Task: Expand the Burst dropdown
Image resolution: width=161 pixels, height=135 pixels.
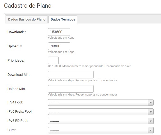Action: point(101,130)
